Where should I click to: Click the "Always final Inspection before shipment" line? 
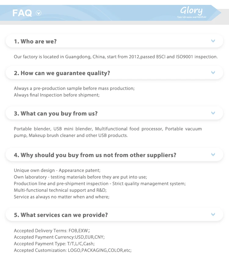57,95
